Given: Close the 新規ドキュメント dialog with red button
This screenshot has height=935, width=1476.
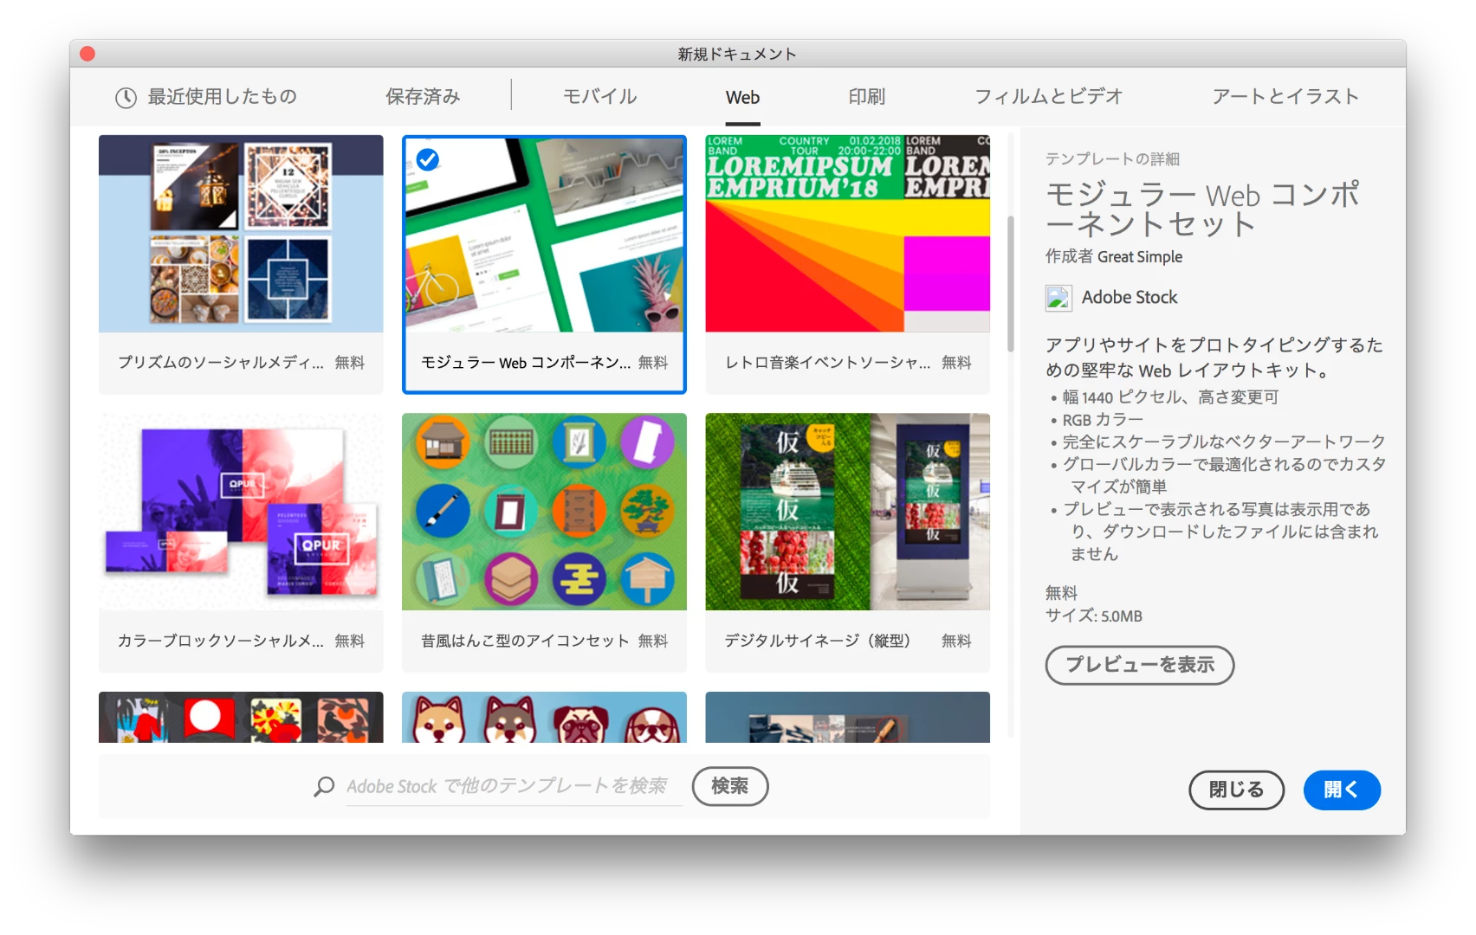Looking at the screenshot, I should 87,54.
